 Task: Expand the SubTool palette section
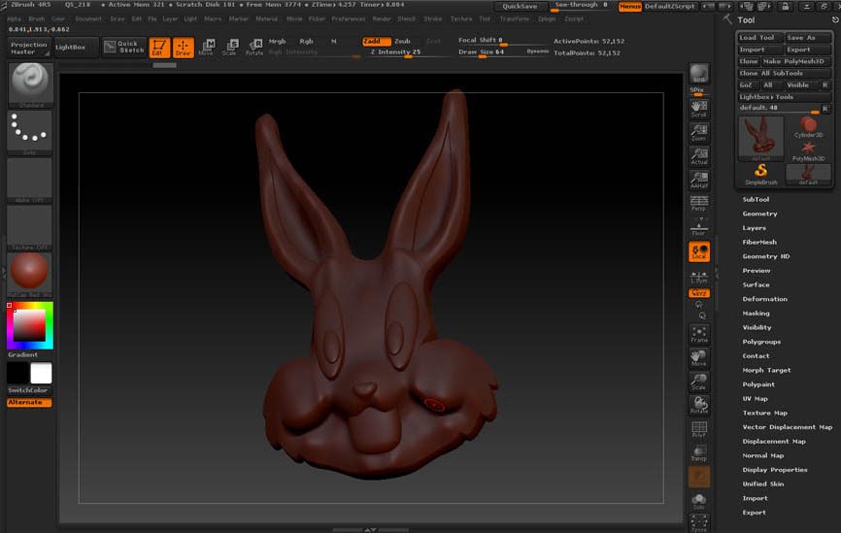tap(756, 199)
